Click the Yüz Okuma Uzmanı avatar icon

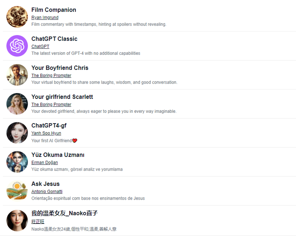[17, 162]
